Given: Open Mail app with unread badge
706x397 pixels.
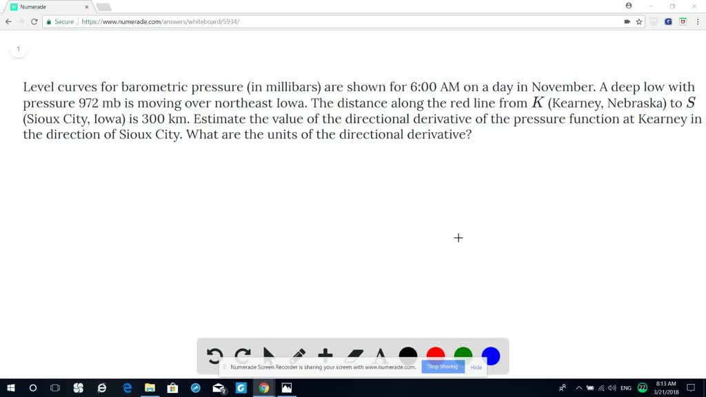Looking at the screenshot, I should 219,387.
